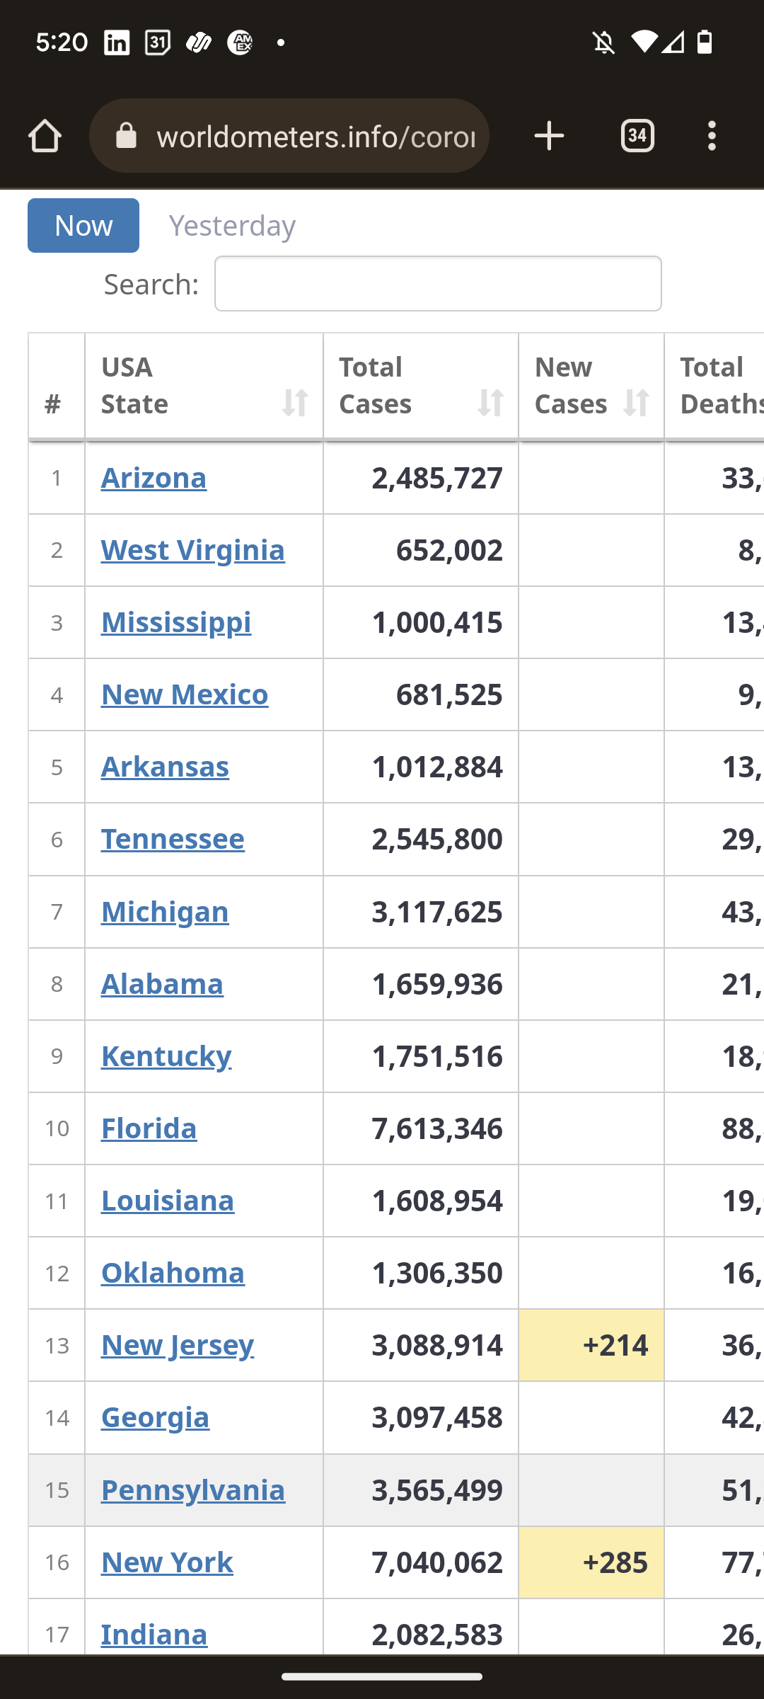This screenshot has width=764, height=1699.
Task: Open a new tab with plus icon
Action: (549, 136)
